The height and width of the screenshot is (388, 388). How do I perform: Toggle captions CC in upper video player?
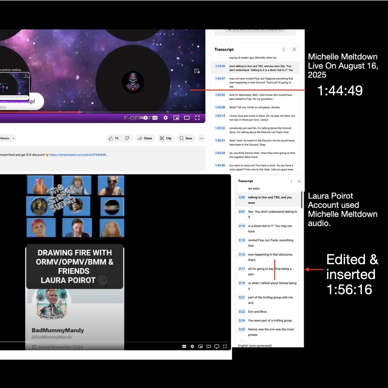click(x=155, y=118)
